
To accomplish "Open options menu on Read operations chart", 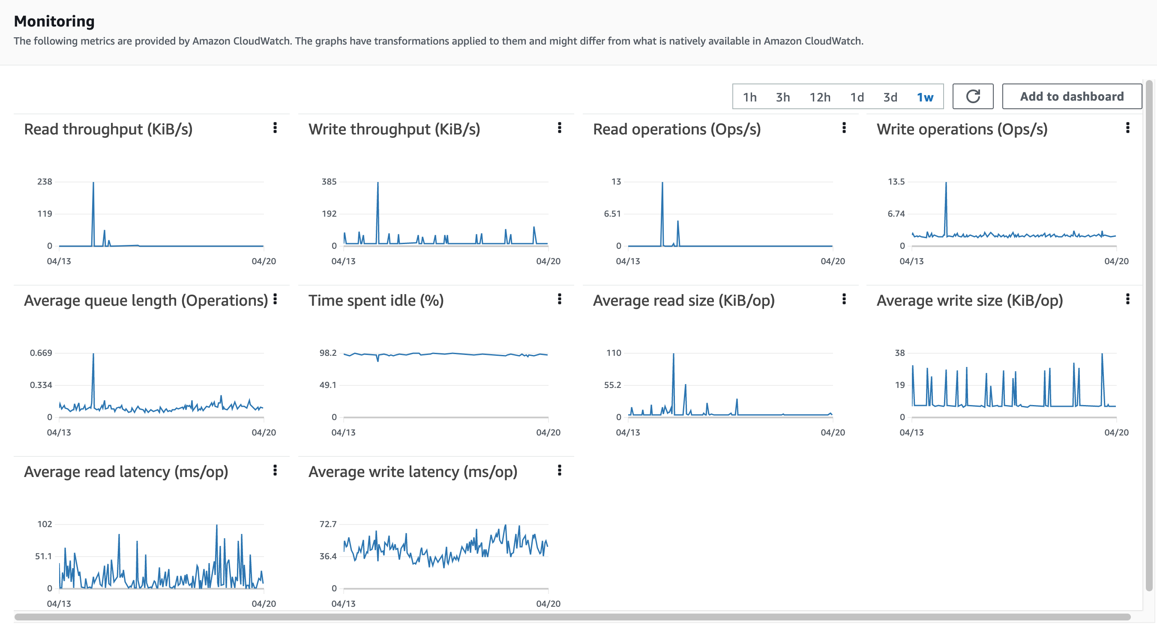I will coord(844,129).
